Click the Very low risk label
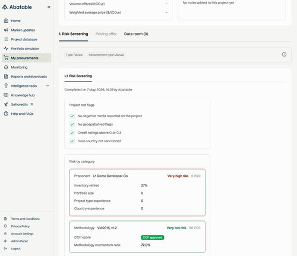The width and height of the screenshot is (297, 256). 176,228
